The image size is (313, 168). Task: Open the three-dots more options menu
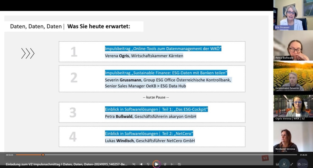coord(307,164)
